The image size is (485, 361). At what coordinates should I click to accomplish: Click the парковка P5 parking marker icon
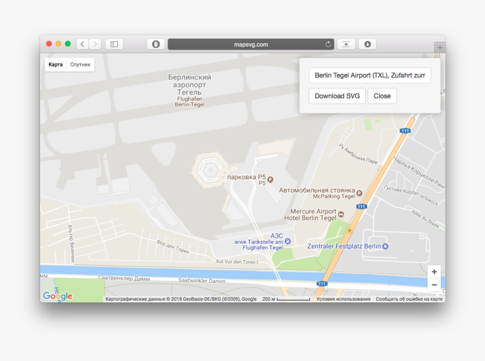tap(270, 179)
